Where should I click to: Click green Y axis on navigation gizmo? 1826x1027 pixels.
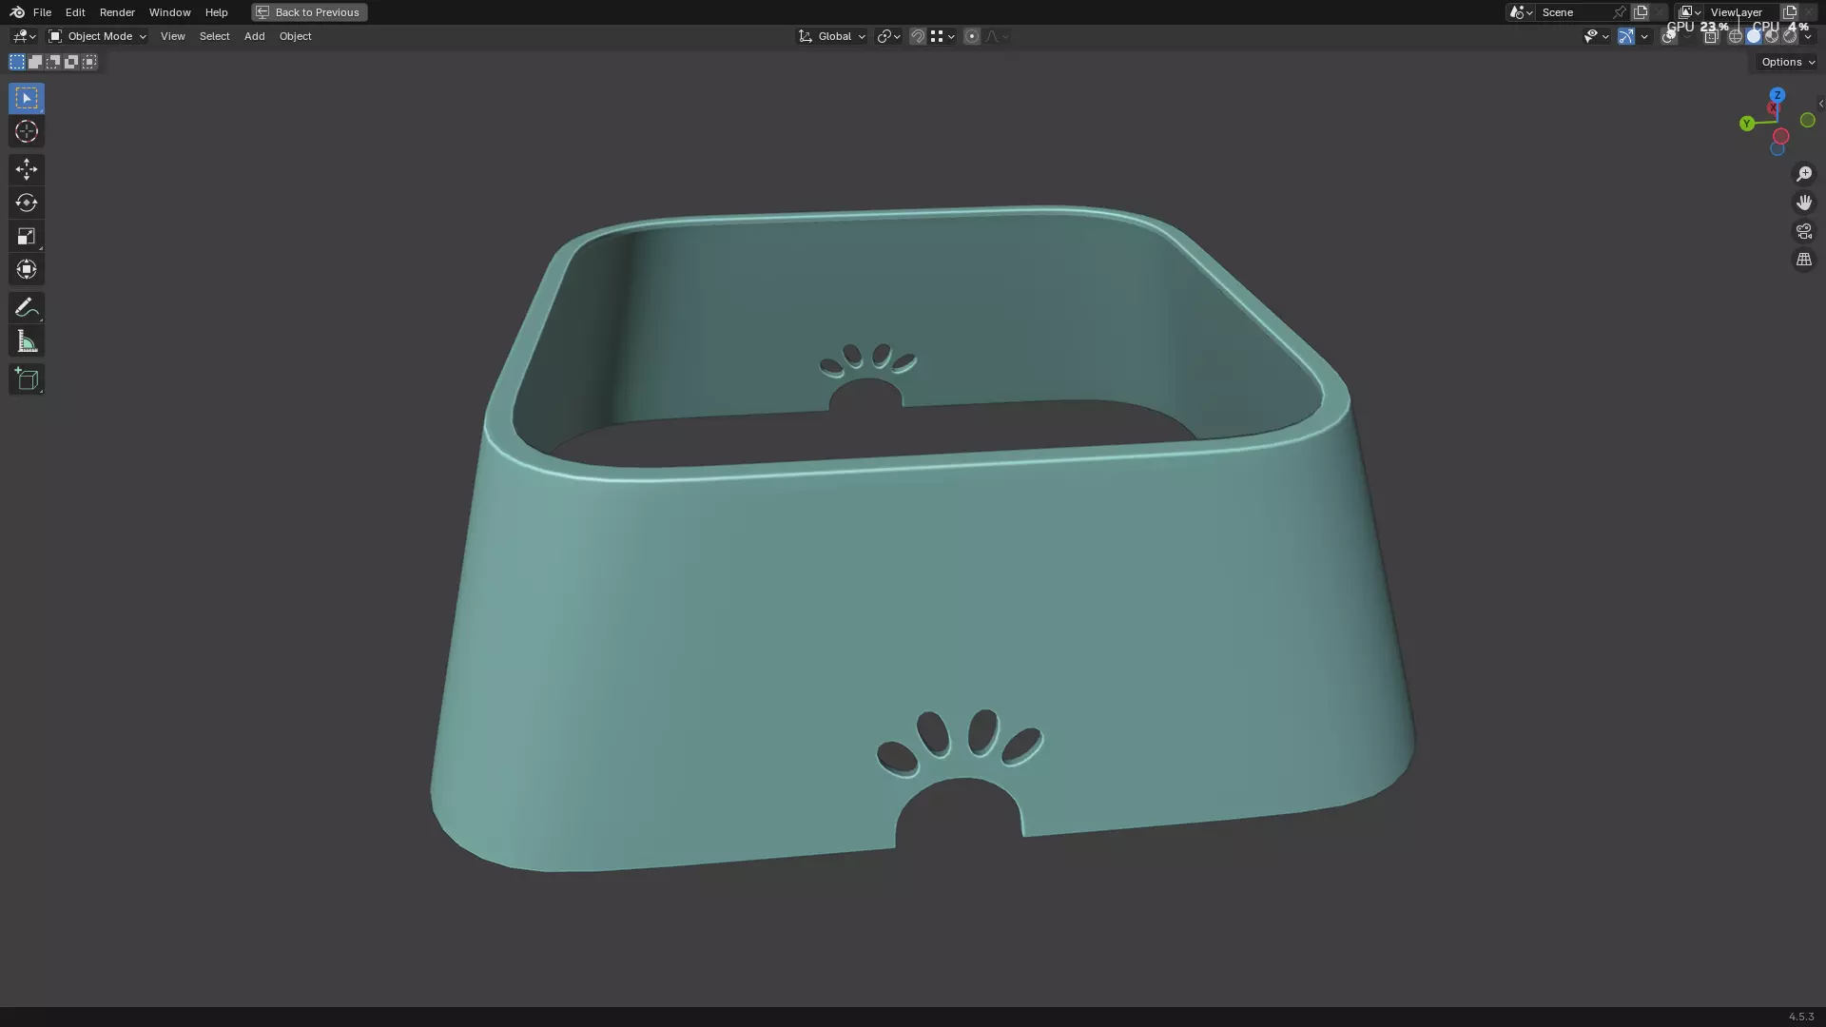1747,124
